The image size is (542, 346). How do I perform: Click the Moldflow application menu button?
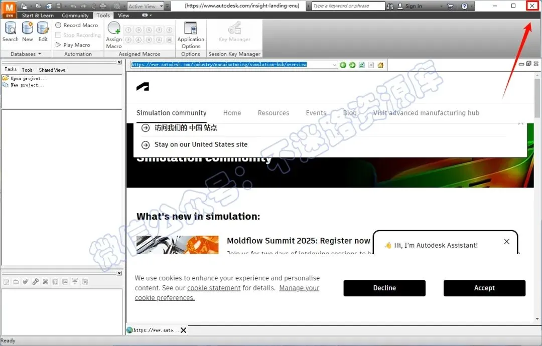pos(9,10)
